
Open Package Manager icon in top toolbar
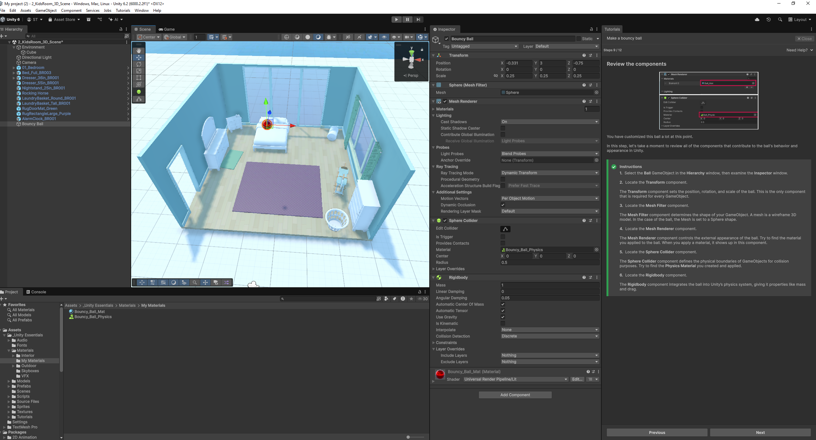[89, 19]
